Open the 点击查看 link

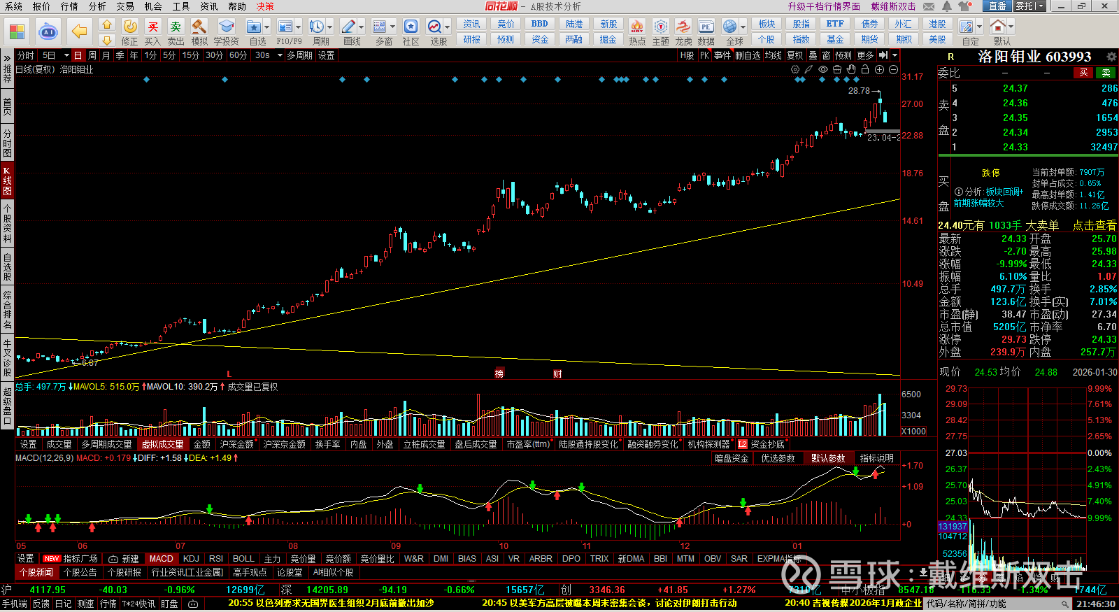pyautogui.click(x=1095, y=225)
